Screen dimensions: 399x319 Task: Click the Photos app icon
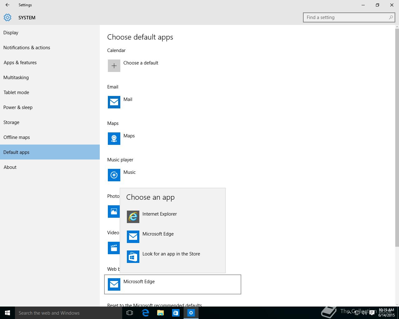point(114,212)
